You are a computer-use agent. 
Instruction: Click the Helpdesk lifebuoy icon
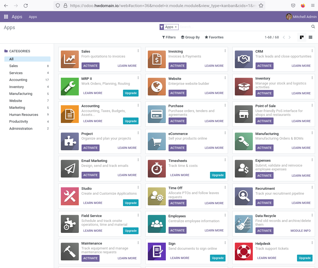click(x=244, y=252)
